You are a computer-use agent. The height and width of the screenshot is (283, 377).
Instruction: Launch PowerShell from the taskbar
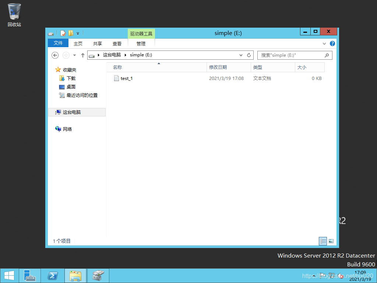[x=53, y=276]
